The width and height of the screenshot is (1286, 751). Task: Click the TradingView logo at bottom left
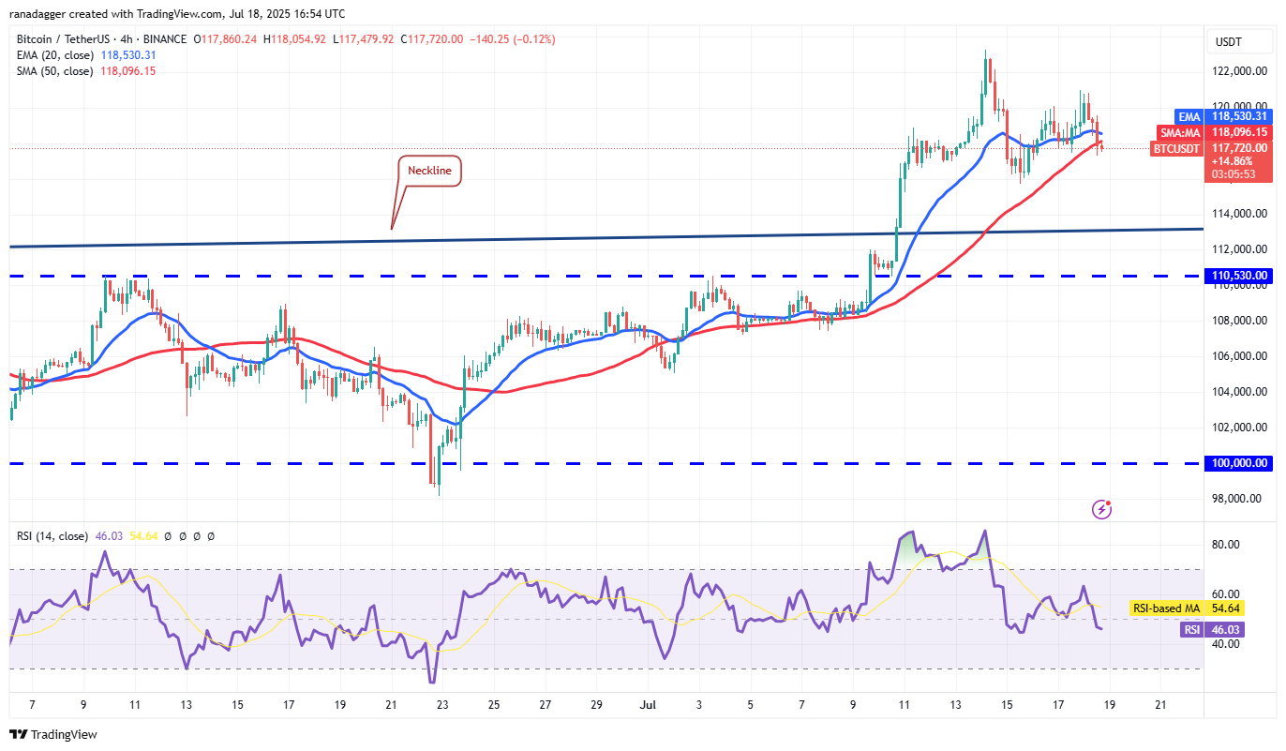53,734
